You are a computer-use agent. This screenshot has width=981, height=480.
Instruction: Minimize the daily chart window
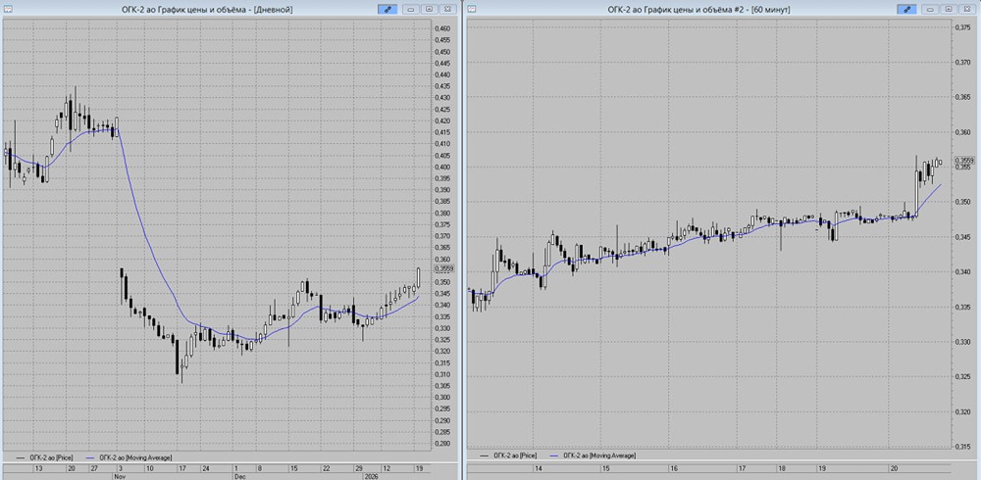pyautogui.click(x=412, y=9)
